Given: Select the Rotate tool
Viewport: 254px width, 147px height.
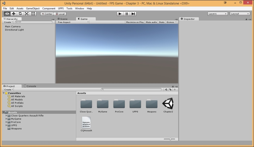Looking at the screenshot, I should 20,13.
